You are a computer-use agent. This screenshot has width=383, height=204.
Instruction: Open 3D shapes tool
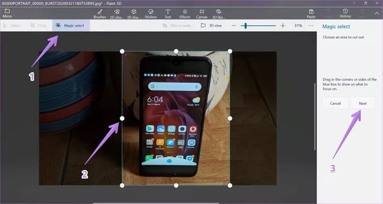pos(134,14)
